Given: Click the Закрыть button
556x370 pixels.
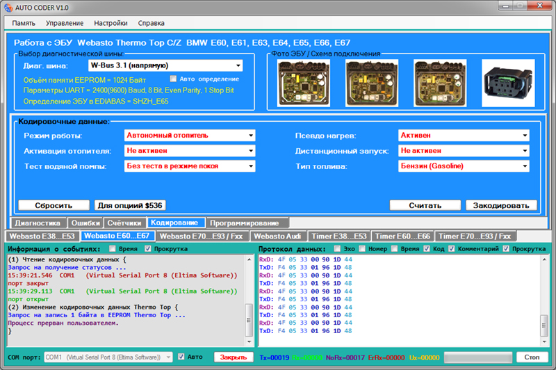Looking at the screenshot, I should (234, 357).
